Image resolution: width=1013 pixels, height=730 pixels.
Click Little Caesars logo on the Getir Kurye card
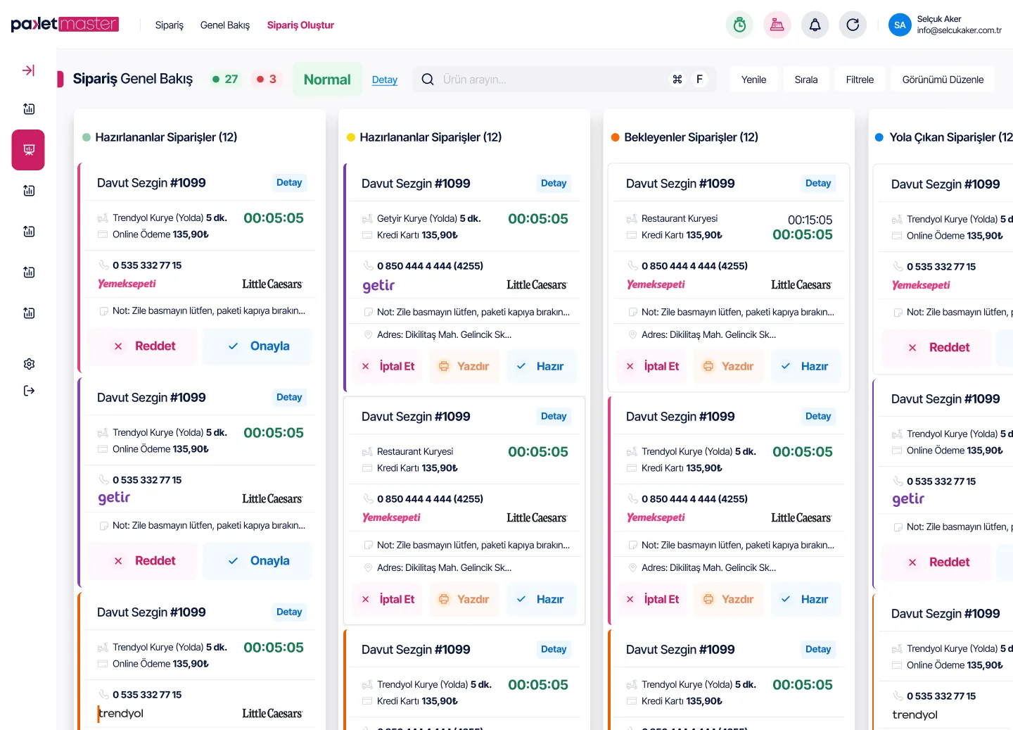click(x=537, y=285)
